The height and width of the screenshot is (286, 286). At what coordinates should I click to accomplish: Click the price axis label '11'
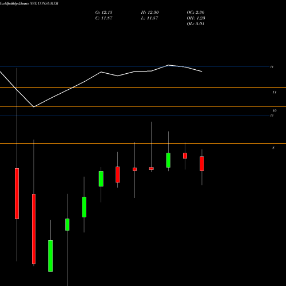(x=275, y=92)
